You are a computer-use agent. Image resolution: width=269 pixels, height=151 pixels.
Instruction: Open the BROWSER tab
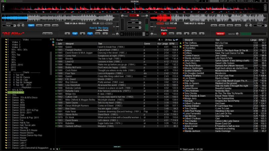tap(214, 1)
